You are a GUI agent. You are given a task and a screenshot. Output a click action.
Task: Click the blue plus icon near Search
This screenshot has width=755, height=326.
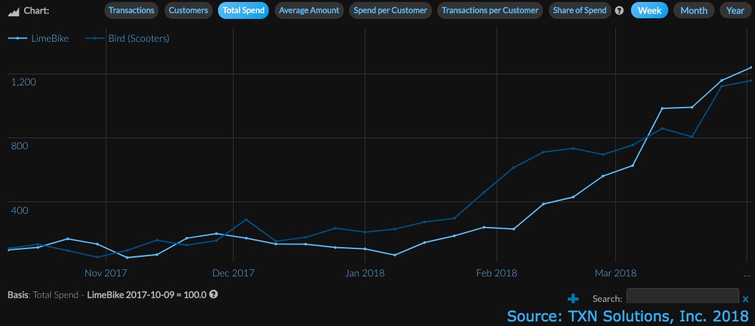[573, 299]
